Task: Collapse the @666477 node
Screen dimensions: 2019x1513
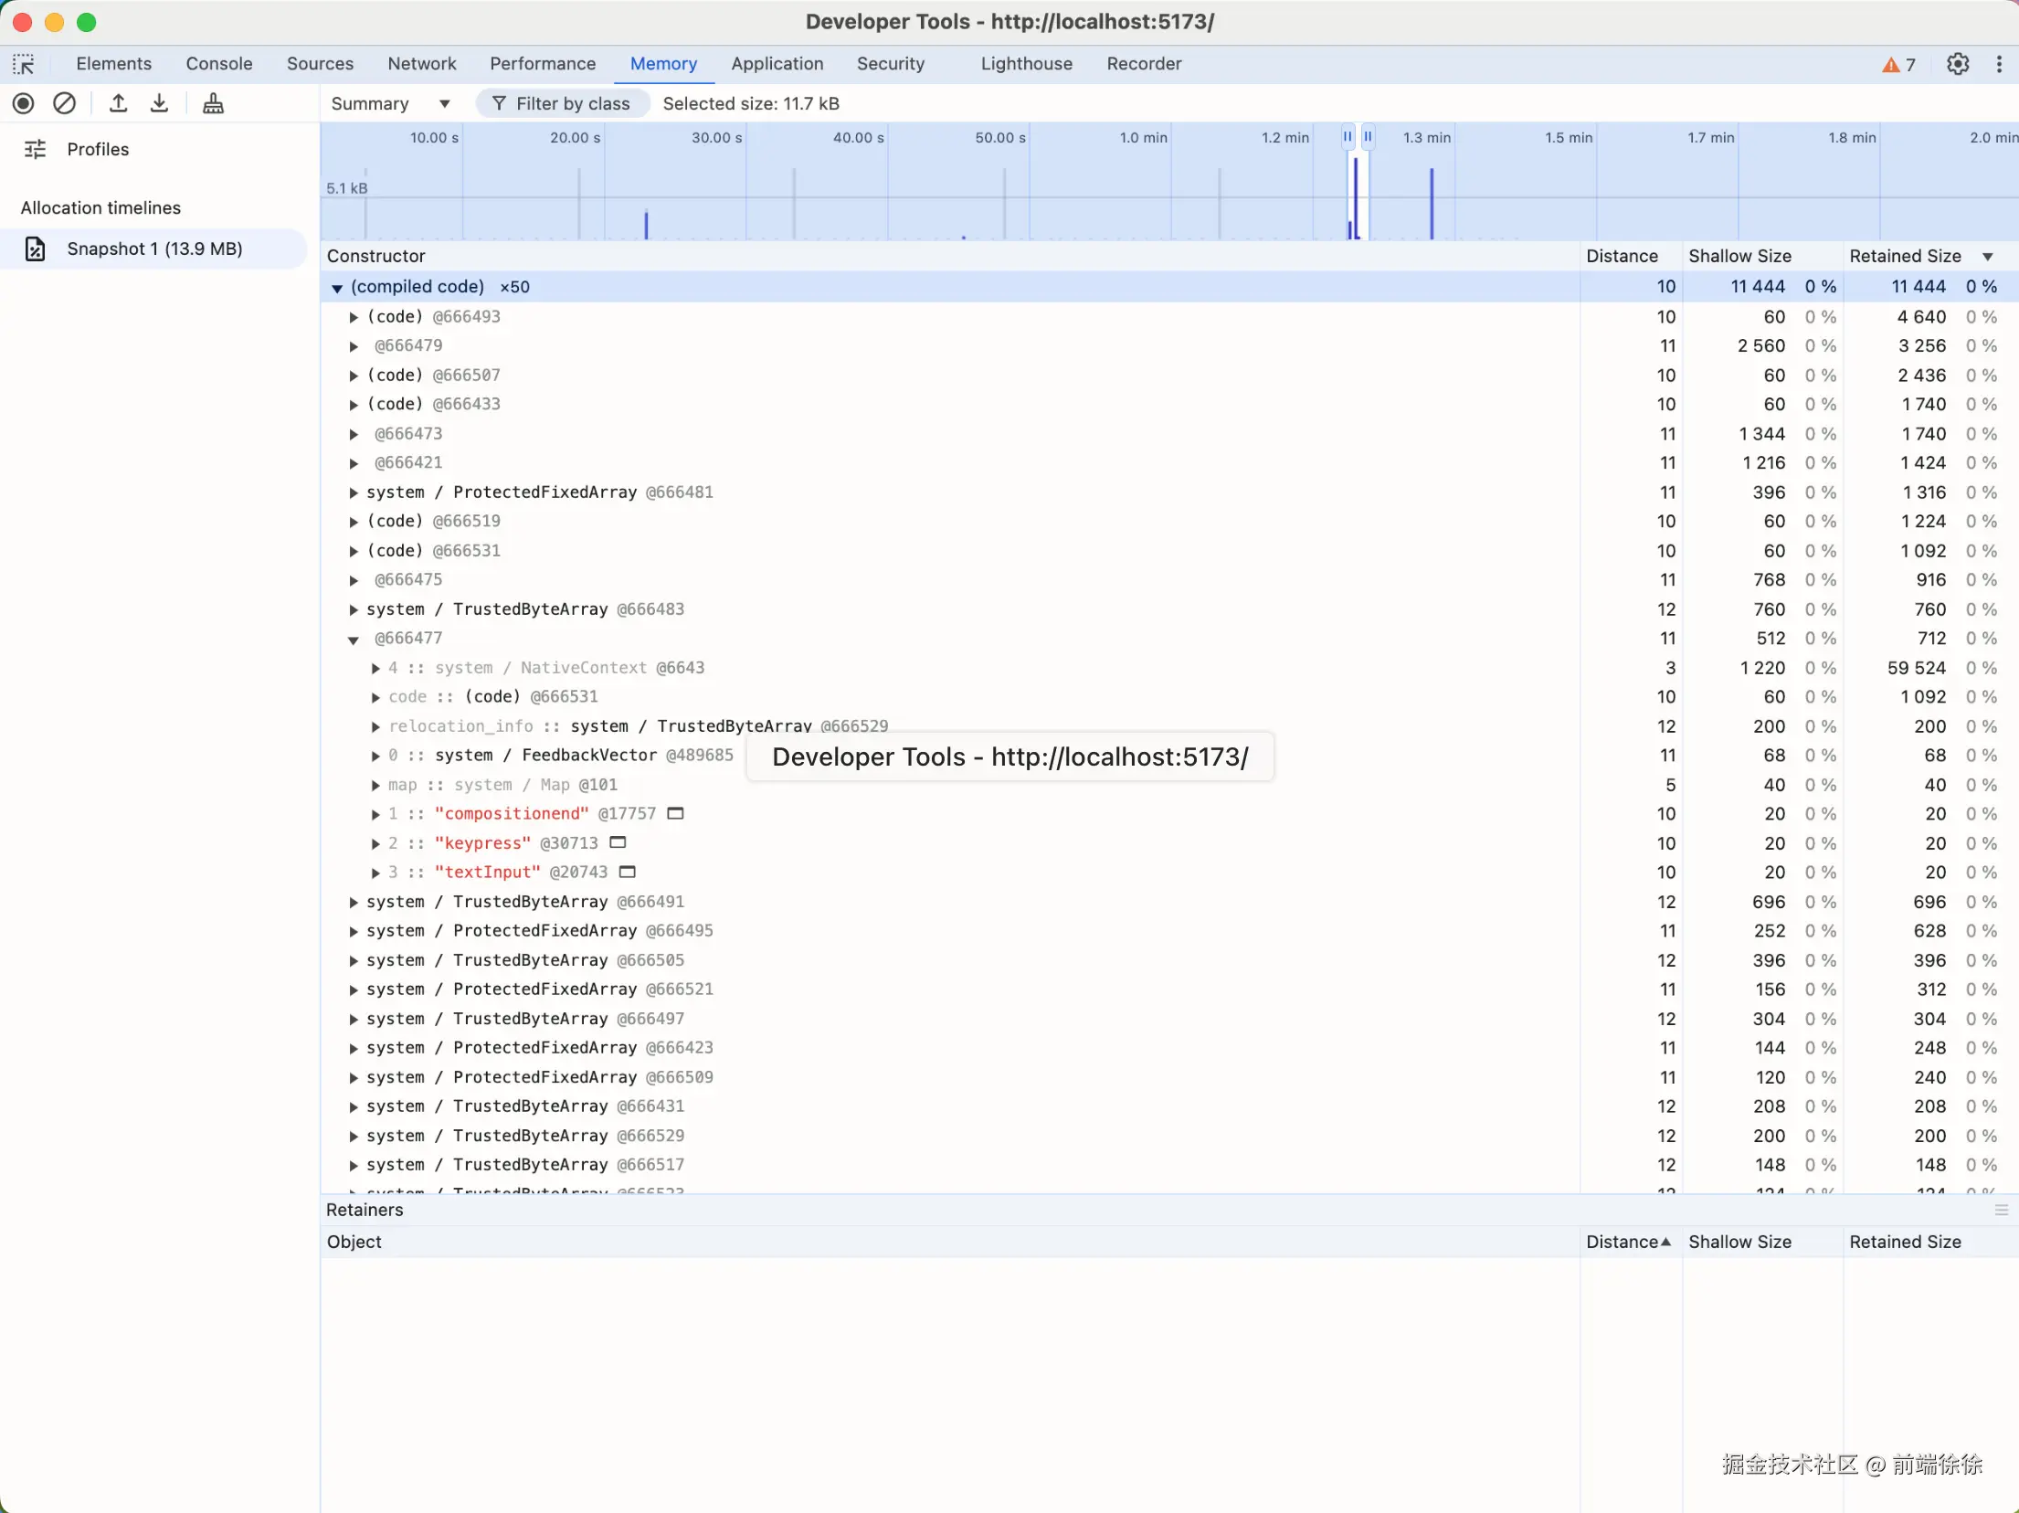Action: 354,640
